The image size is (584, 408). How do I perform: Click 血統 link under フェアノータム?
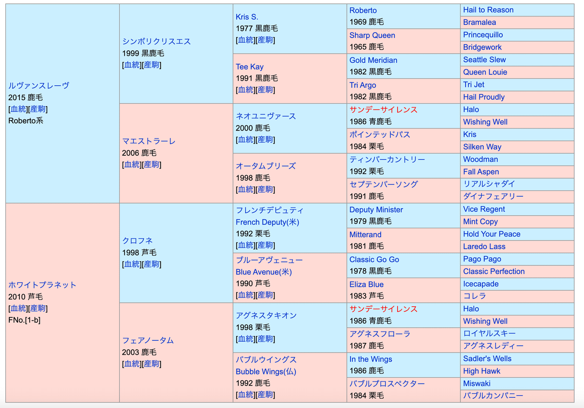pos(132,364)
